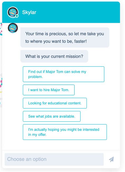Click the word "problem." in the first reply option

[36, 77]
